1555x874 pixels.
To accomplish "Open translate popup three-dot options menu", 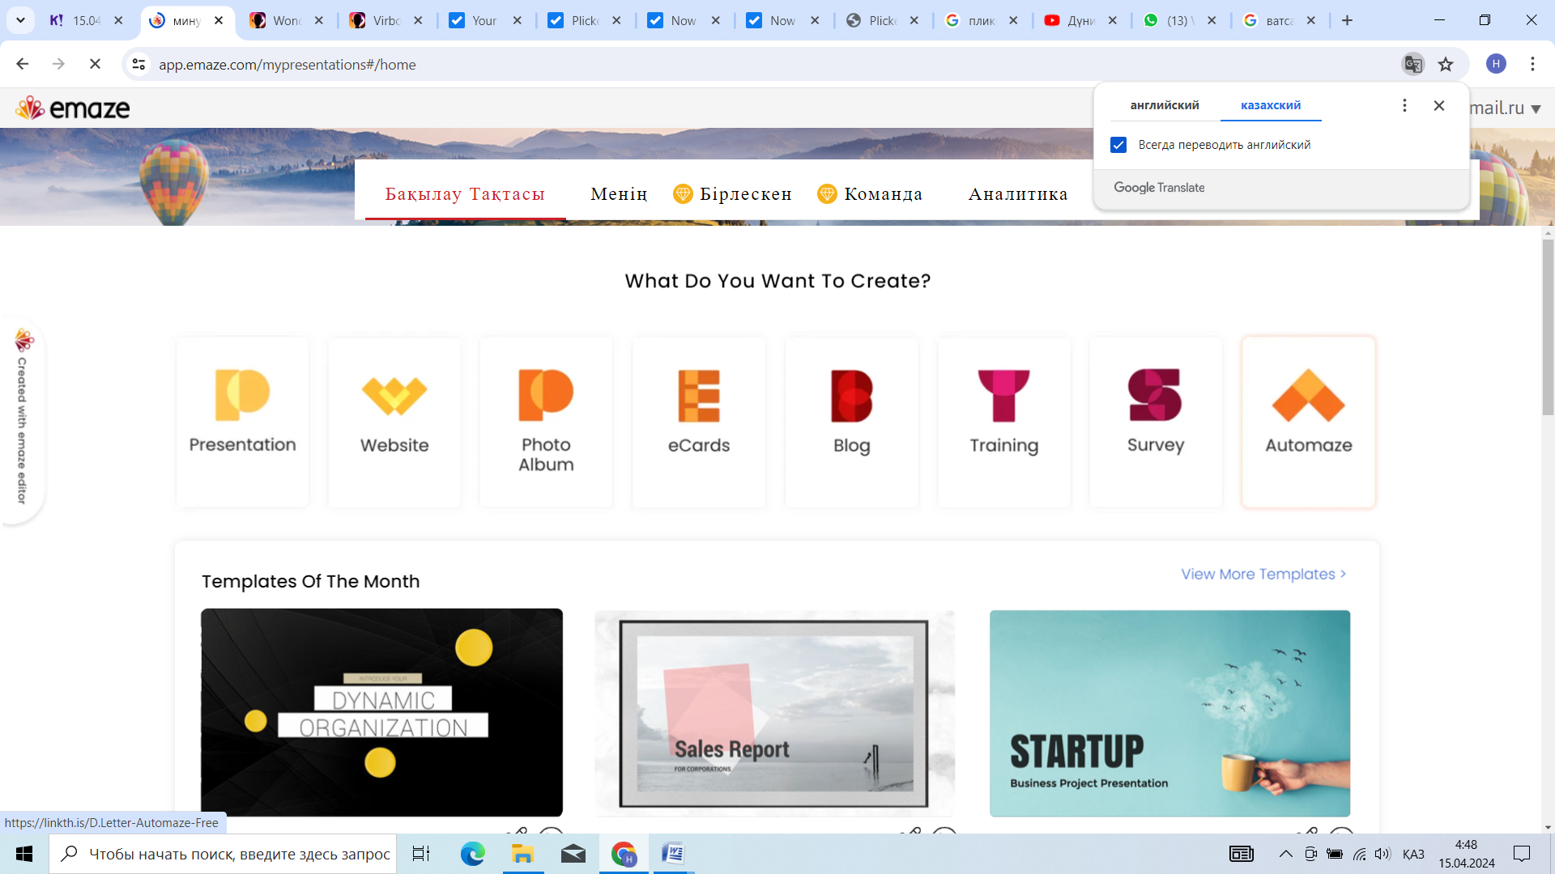I will (x=1404, y=105).
